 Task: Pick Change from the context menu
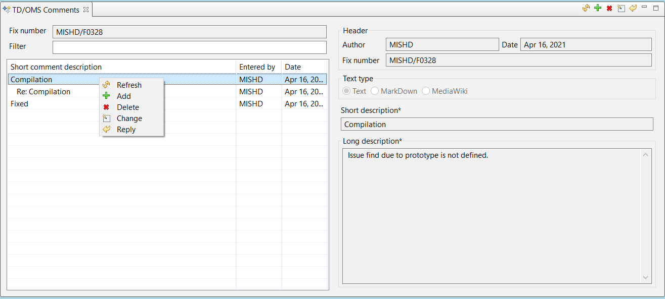(129, 118)
